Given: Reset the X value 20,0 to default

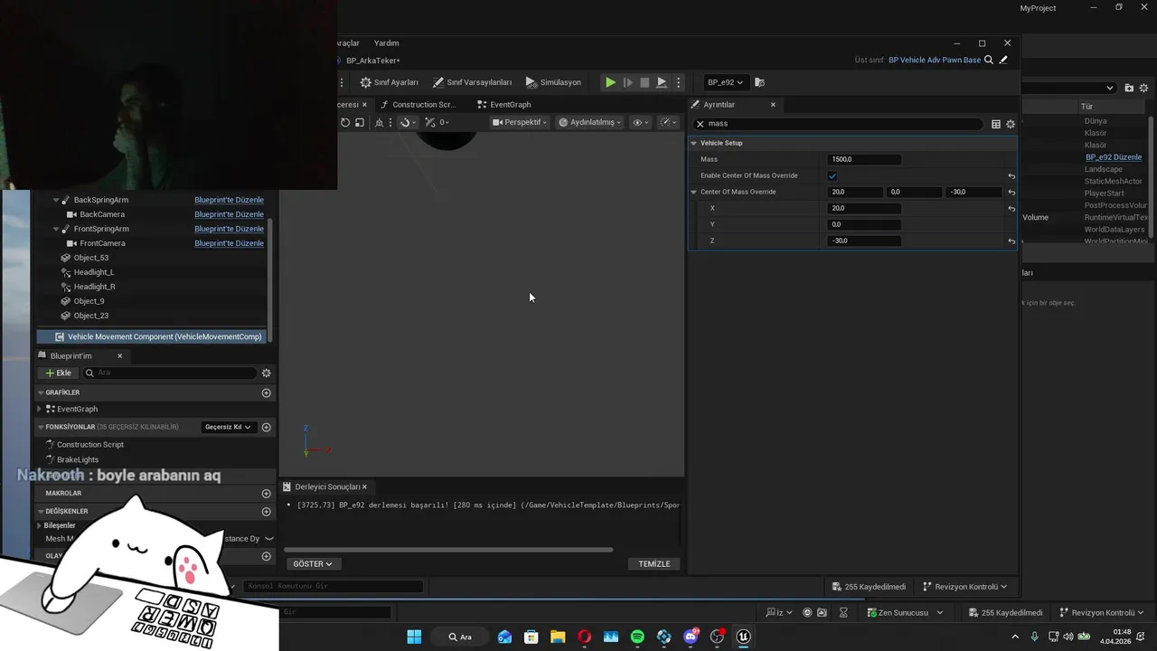Looking at the screenshot, I should pos(1011,209).
